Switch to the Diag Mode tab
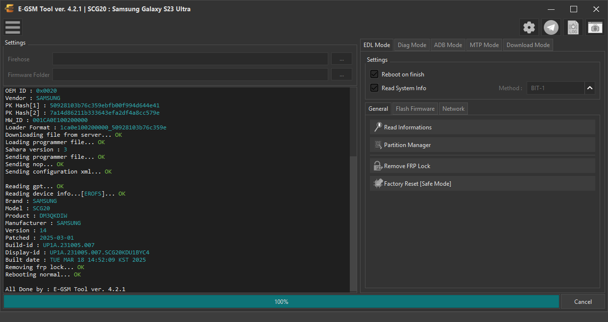This screenshot has width=608, height=322. 412,45
